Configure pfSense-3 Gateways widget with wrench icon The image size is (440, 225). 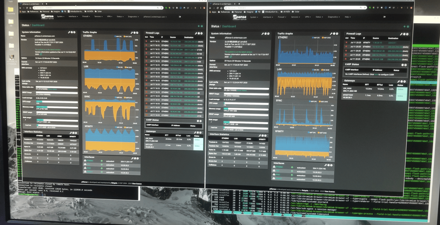[398, 81]
